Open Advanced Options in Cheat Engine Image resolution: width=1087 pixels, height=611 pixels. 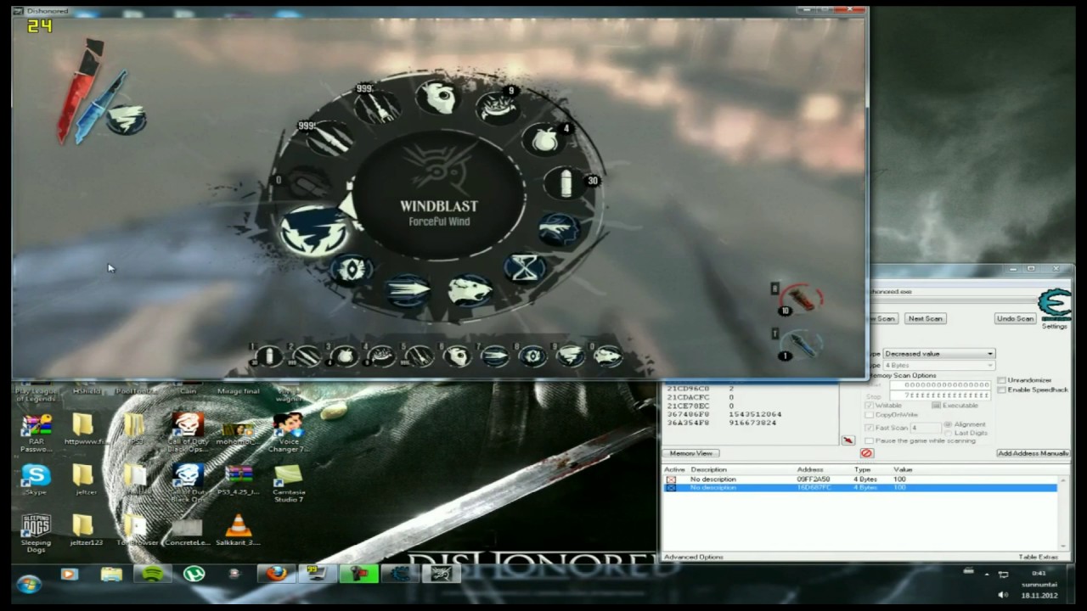point(694,557)
